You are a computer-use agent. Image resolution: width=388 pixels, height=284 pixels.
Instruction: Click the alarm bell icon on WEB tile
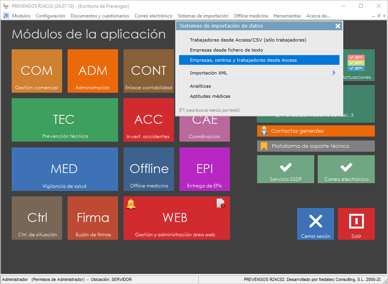pyautogui.click(x=131, y=204)
